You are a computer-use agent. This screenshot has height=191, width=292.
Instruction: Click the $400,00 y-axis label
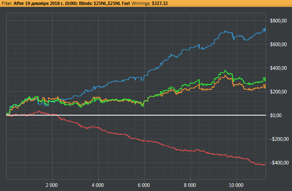278,68
